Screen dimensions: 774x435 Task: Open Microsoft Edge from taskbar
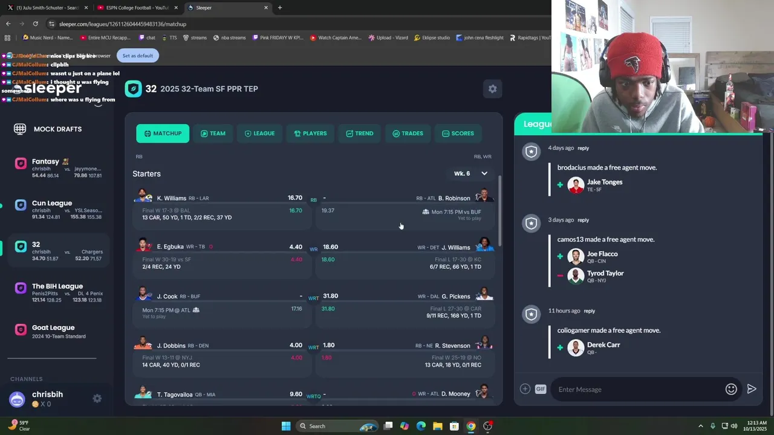pyautogui.click(x=421, y=426)
